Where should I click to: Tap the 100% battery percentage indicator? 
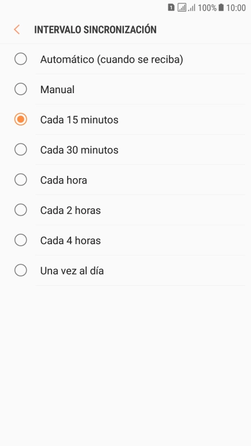[207, 8]
